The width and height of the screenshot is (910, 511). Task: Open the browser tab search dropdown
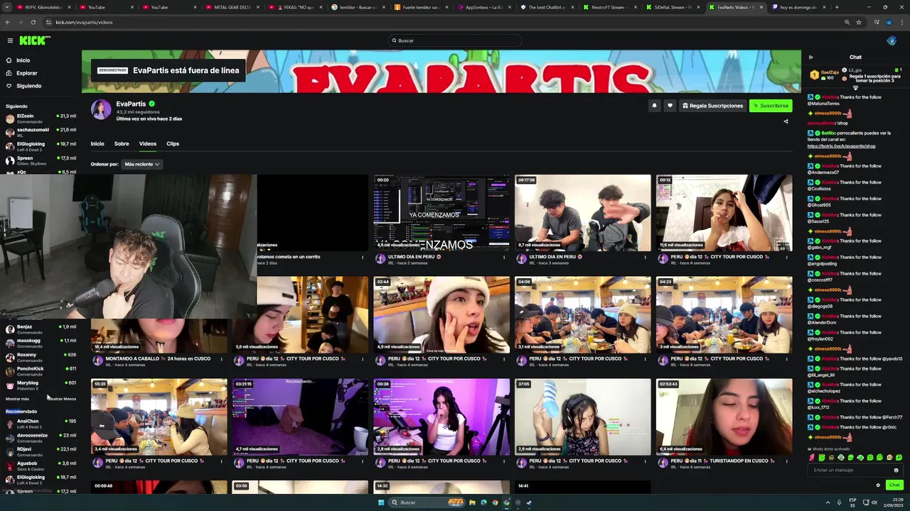pos(7,7)
